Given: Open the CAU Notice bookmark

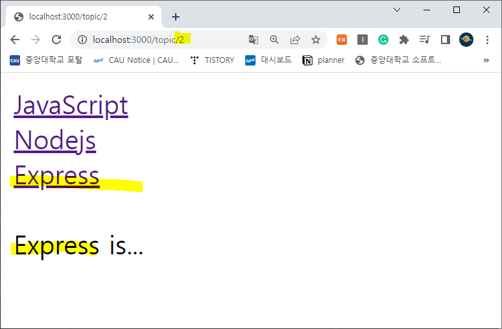Looking at the screenshot, I should (136, 60).
